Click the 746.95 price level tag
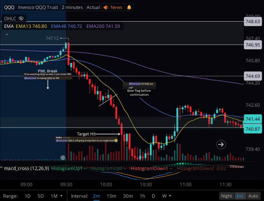Viewport: 264px width, 201px height. coord(253,45)
